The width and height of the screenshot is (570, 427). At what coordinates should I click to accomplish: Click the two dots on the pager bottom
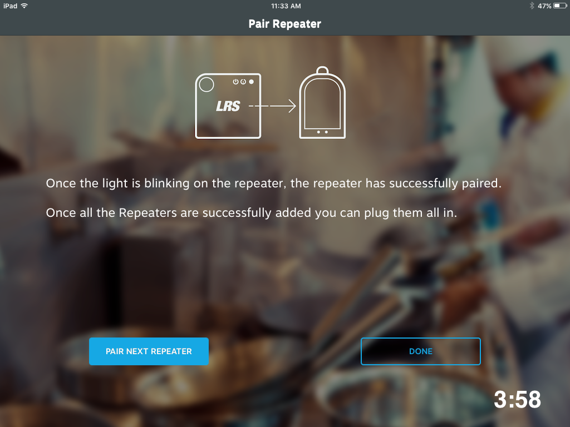pyautogui.click(x=322, y=132)
